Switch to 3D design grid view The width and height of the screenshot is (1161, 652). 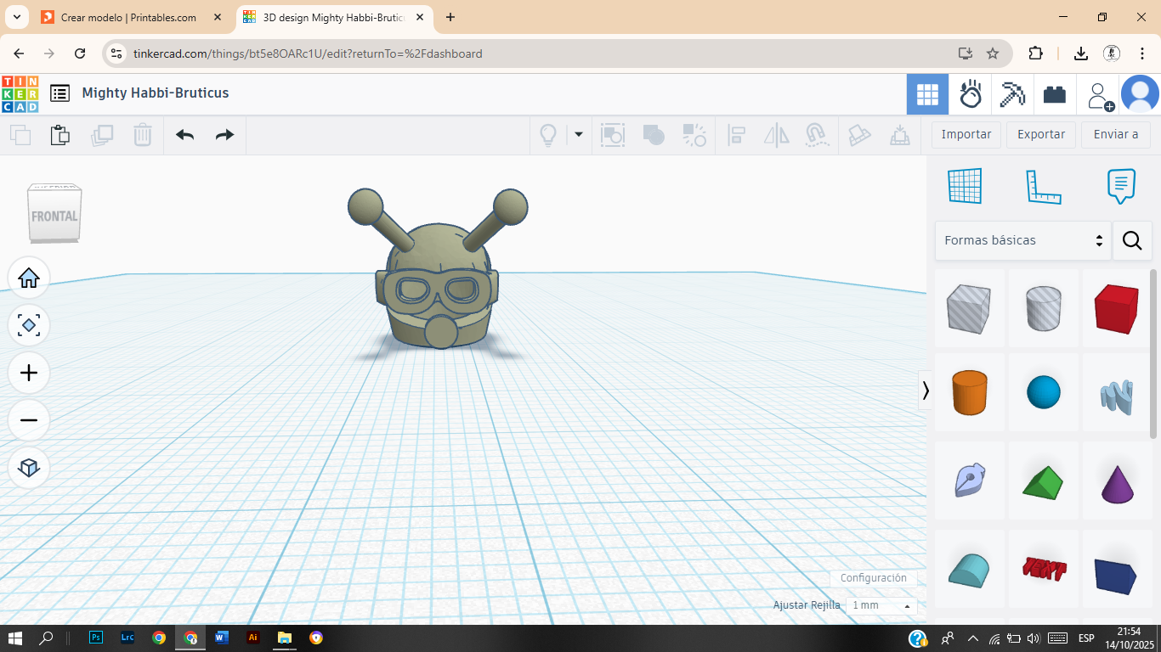[x=927, y=93]
